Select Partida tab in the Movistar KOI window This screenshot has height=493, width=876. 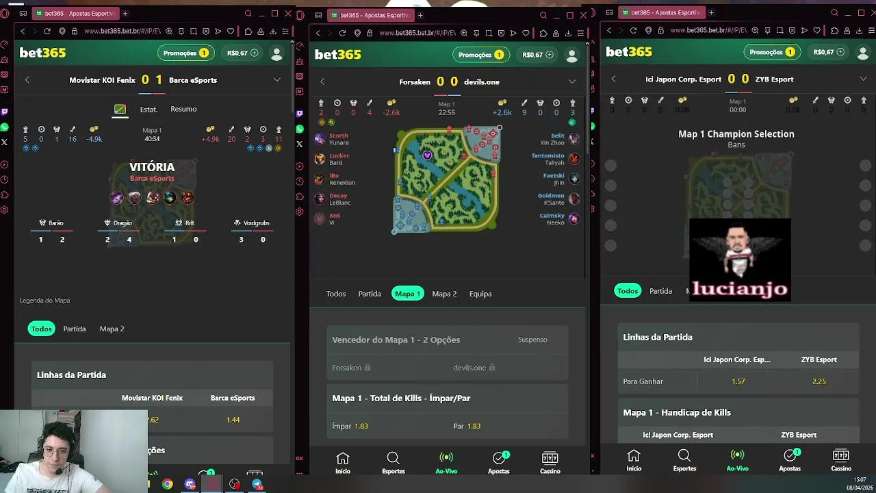pyautogui.click(x=75, y=329)
